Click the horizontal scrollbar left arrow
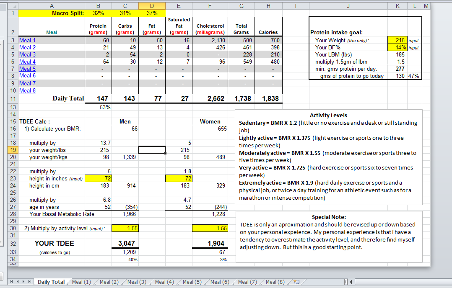452x288 pixels. [351, 282]
